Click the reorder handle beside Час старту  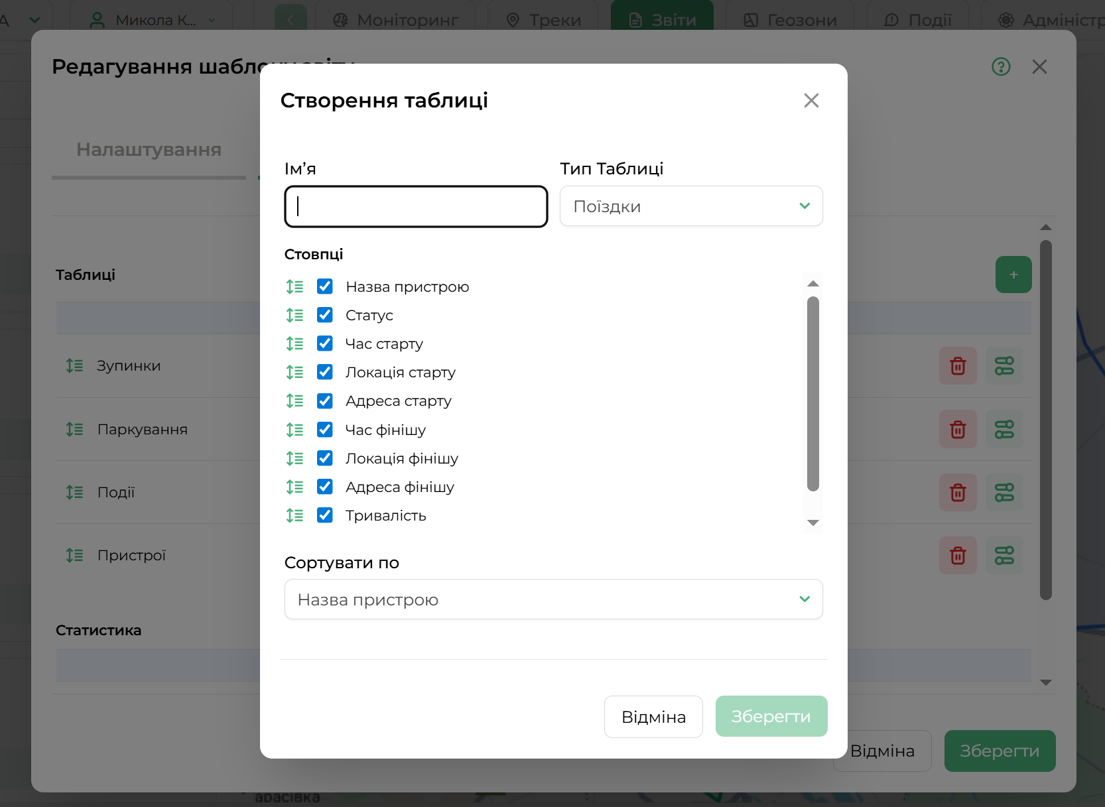(x=294, y=343)
